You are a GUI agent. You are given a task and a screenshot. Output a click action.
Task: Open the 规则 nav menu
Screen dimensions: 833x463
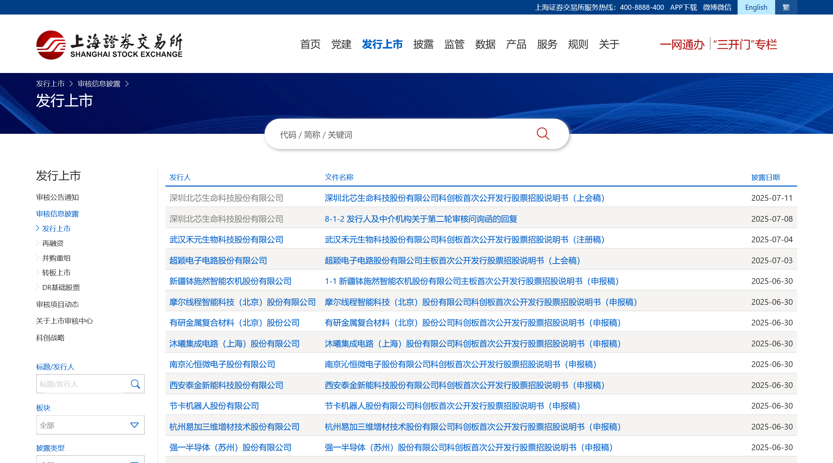578,44
